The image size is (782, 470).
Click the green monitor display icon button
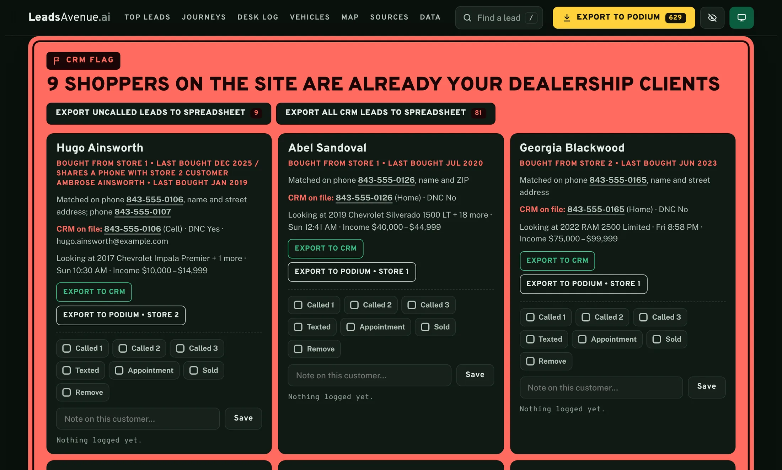point(741,18)
